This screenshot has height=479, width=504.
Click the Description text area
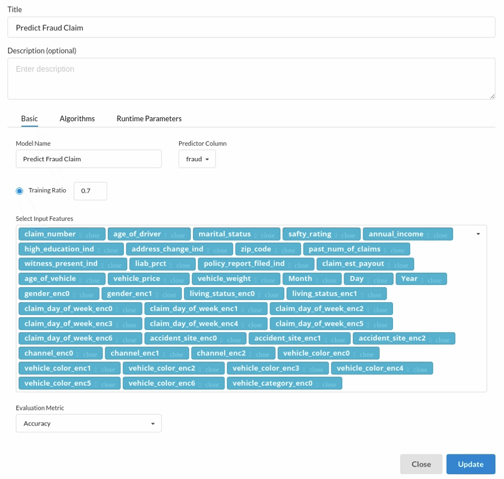pyautogui.click(x=251, y=78)
